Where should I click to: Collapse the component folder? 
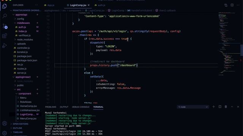(25, 94)
